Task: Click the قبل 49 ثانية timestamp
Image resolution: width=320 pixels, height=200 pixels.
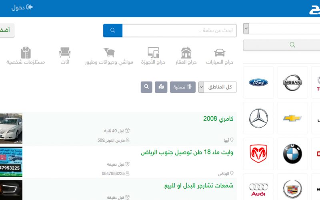Action: [117, 131]
